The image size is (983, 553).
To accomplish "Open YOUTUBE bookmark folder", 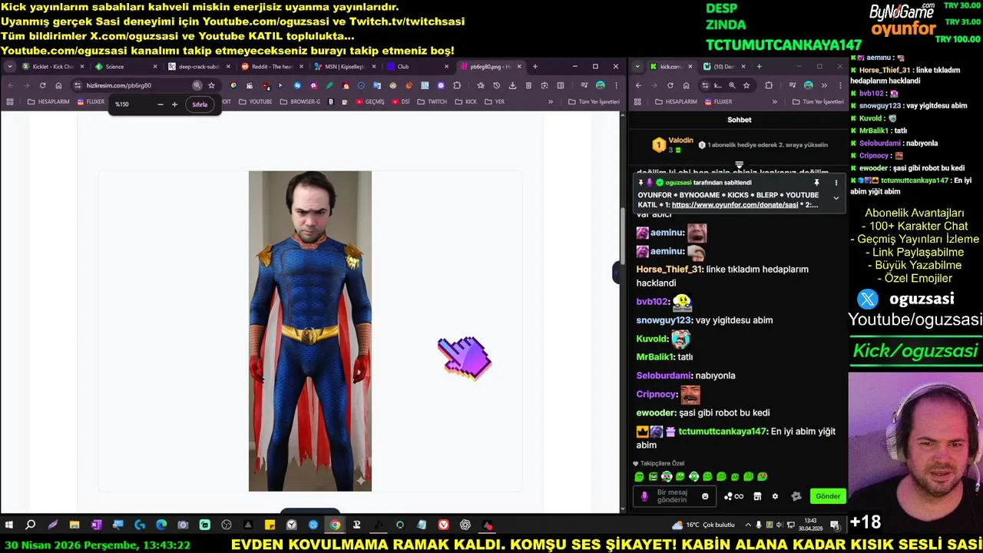I will [x=255, y=101].
